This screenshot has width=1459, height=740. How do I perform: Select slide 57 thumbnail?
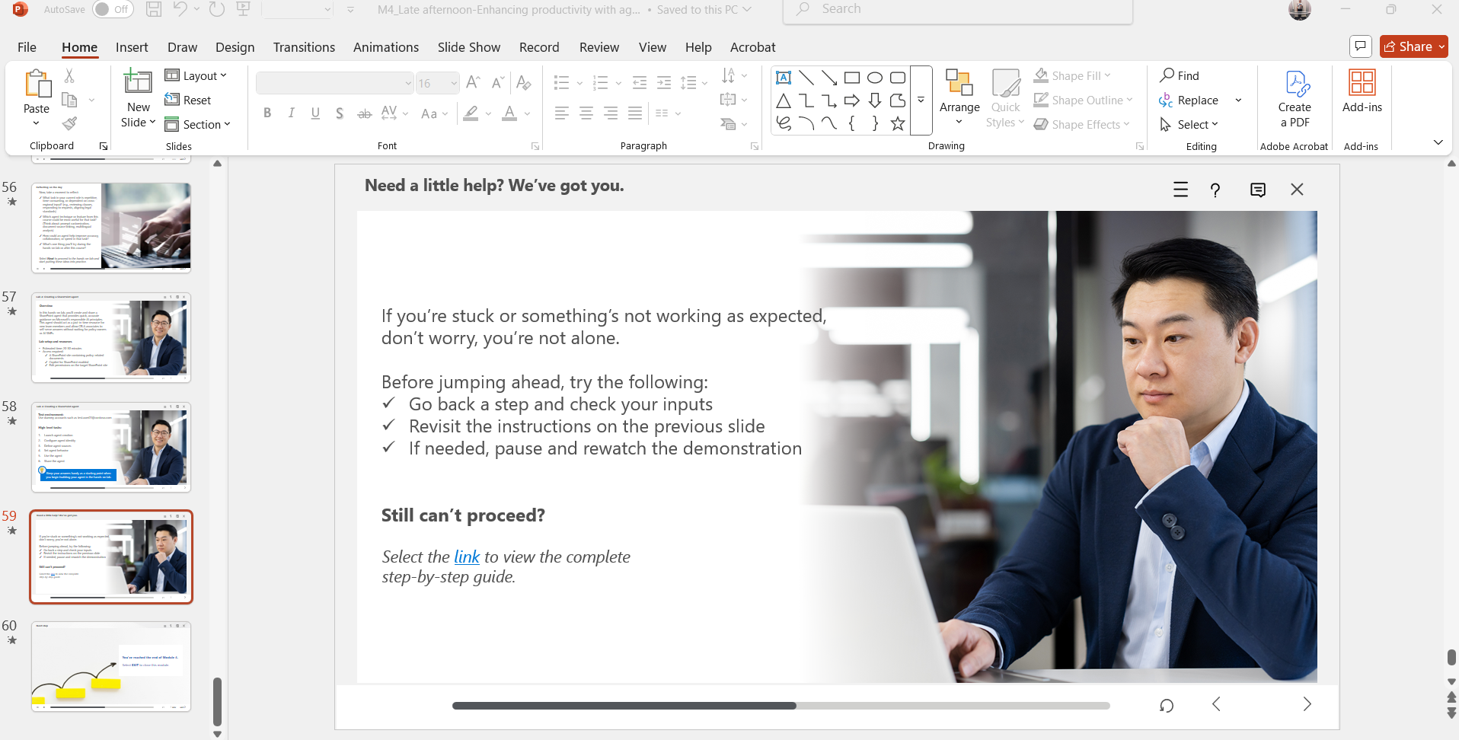111,337
